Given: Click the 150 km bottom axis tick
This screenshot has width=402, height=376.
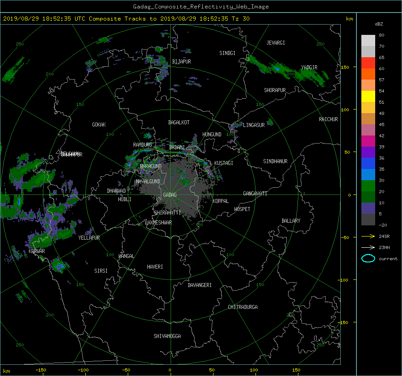Looking at the screenshot, I should pyautogui.click(x=296, y=370).
